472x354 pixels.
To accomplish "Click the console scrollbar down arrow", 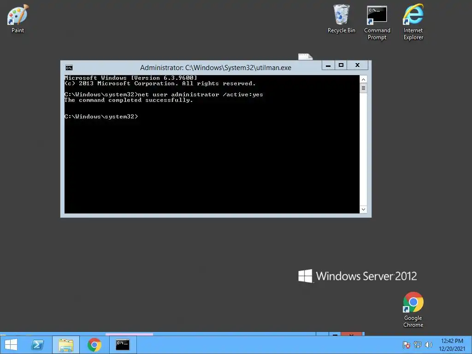I will (363, 210).
